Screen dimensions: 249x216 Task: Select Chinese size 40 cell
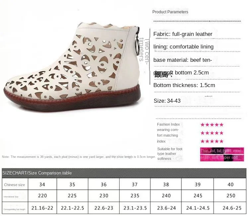[x=231, y=184]
